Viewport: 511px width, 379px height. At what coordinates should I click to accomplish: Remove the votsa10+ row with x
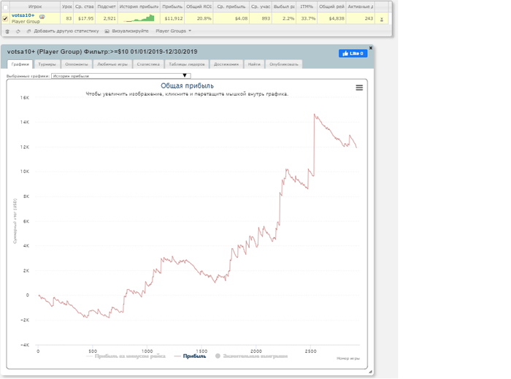click(382, 19)
